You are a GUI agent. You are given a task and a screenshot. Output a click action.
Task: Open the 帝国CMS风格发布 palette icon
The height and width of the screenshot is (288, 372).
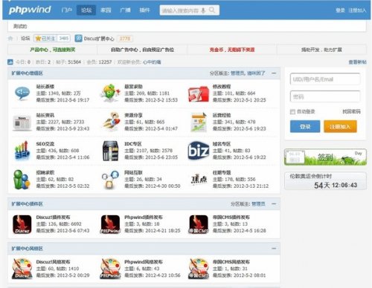(x=199, y=269)
